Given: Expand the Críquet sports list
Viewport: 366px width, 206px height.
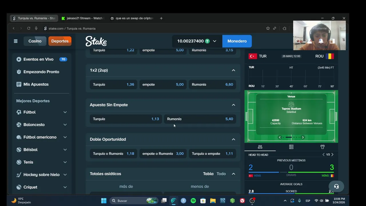Looking at the screenshot, I should [65, 187].
